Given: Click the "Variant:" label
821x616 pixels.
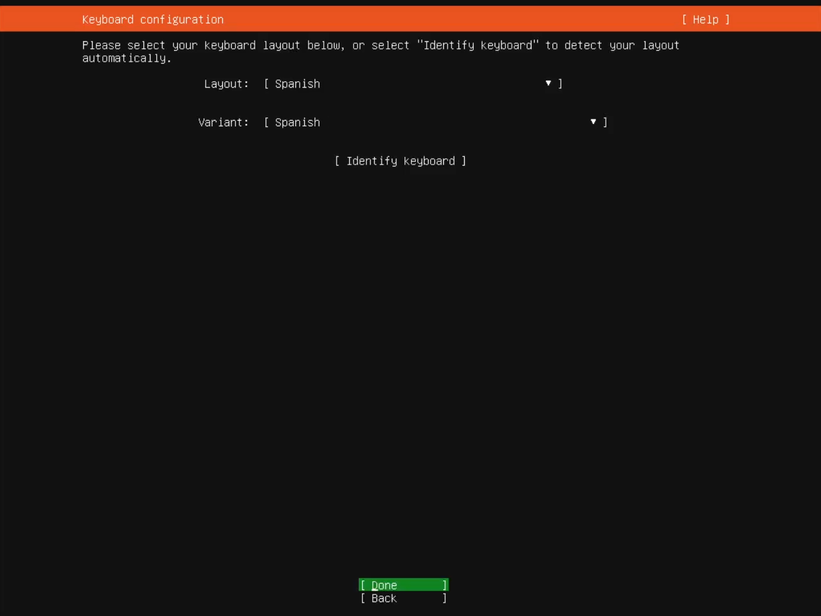Looking at the screenshot, I should tap(223, 123).
